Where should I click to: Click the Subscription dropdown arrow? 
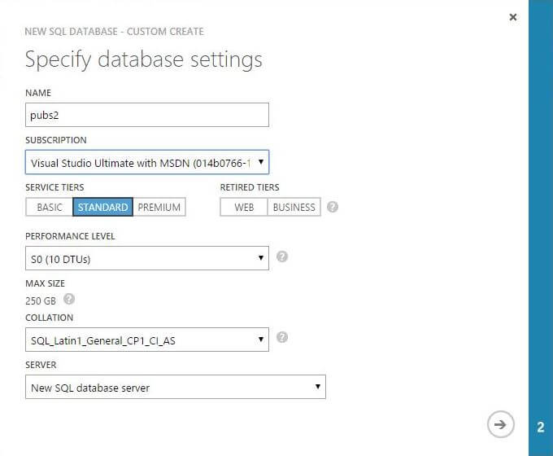click(260, 162)
